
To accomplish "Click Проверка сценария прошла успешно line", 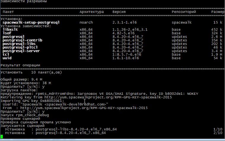I will (36, 122).
